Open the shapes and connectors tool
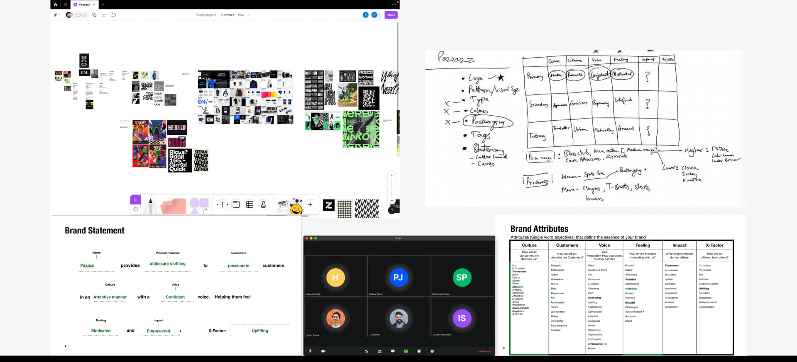The image size is (797, 362). coord(198,204)
